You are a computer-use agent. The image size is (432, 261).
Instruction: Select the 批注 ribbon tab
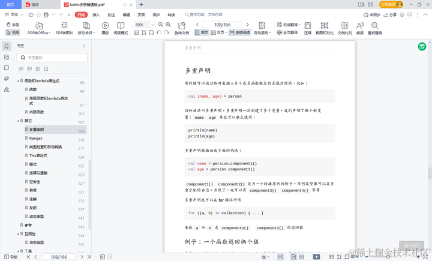pyautogui.click(x=112, y=14)
